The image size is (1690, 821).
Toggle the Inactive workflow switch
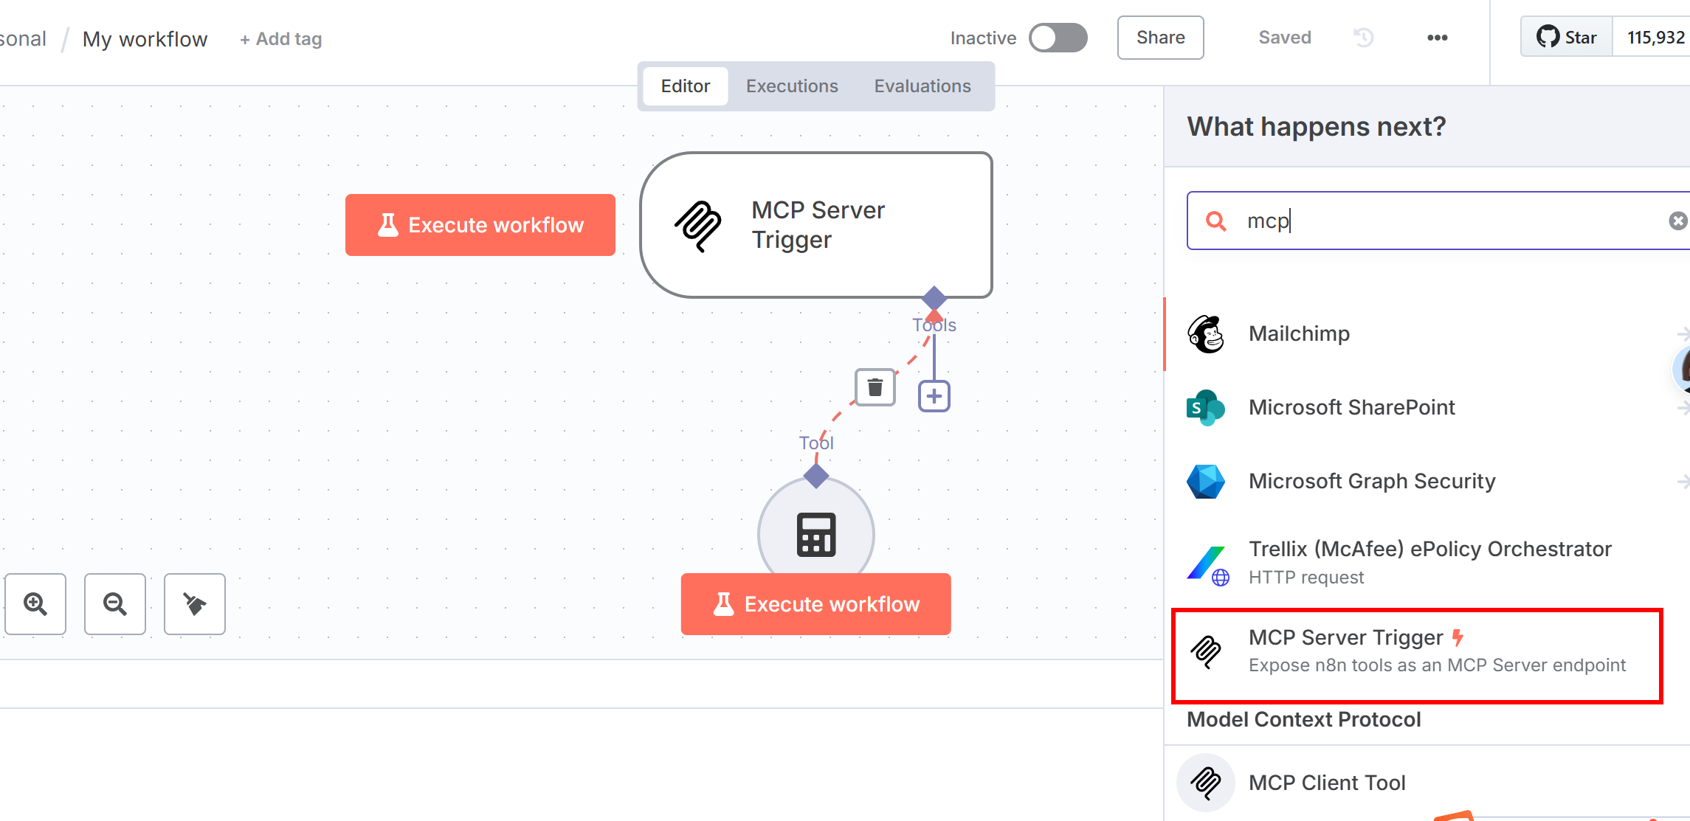tap(1058, 38)
